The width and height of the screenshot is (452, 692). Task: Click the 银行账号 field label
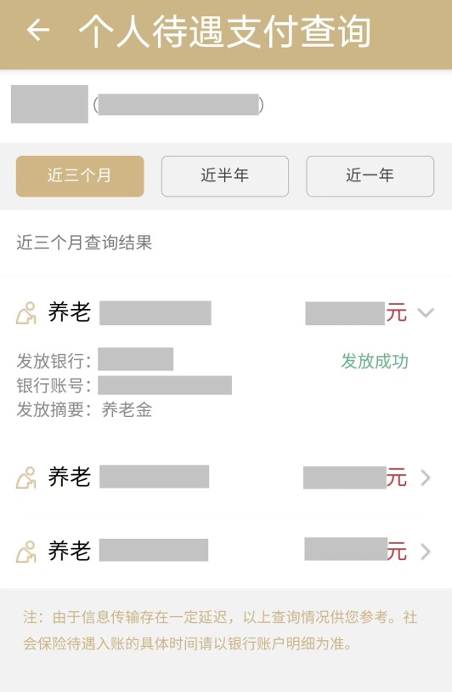click(x=54, y=386)
